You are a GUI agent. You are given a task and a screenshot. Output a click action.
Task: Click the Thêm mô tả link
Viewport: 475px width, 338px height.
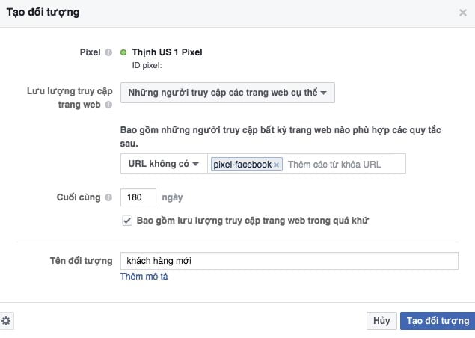[x=144, y=277]
